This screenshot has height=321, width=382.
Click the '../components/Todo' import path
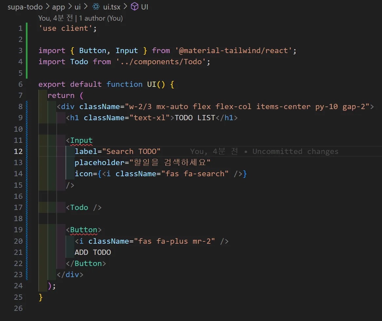click(x=161, y=62)
